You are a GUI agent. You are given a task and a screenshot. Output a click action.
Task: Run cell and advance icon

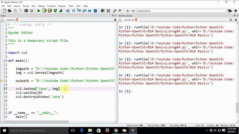pos(50,11)
